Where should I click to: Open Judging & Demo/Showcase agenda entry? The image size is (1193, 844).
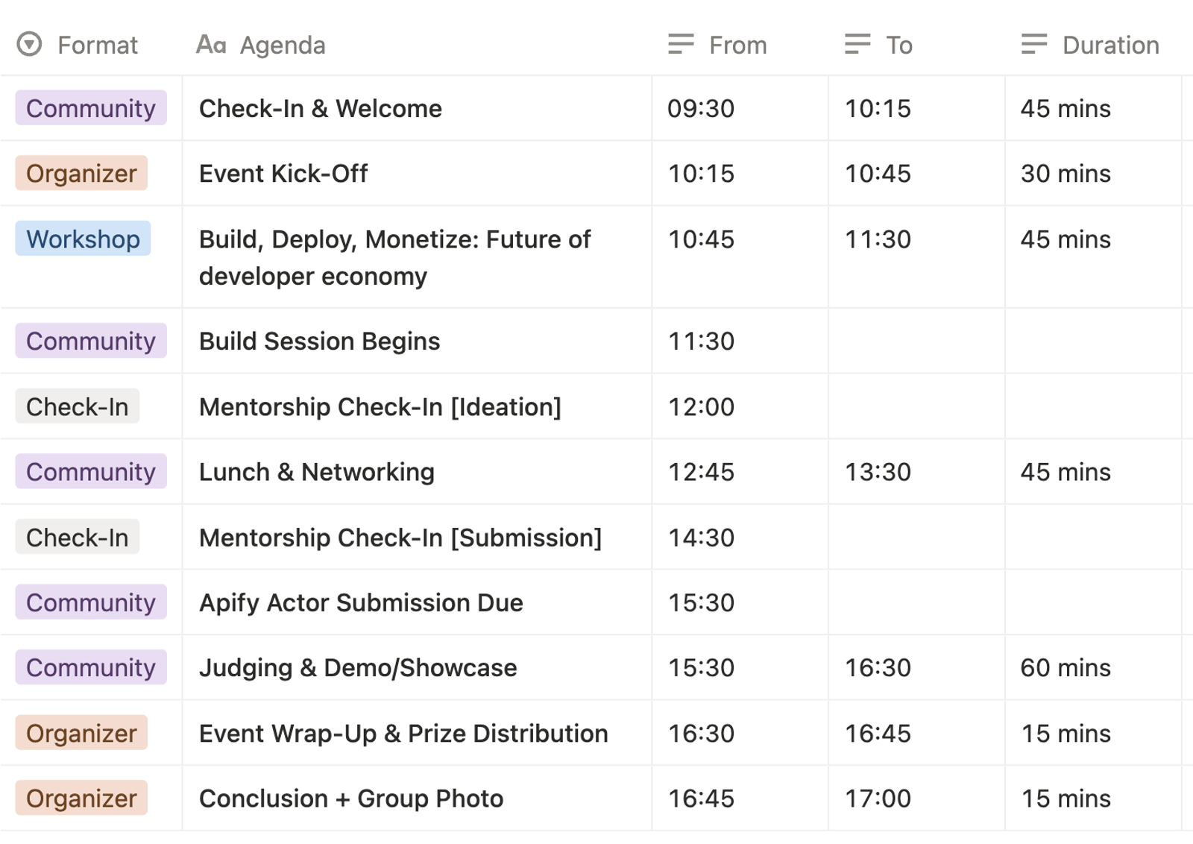(x=358, y=668)
